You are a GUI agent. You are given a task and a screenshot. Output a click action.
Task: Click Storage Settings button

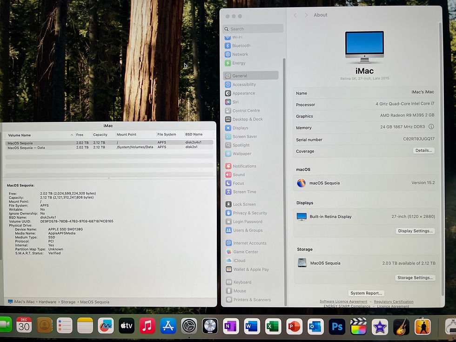(x=415, y=278)
